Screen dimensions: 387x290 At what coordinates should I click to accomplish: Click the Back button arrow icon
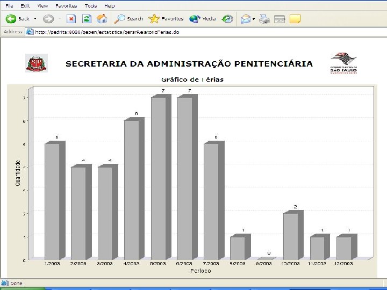click(x=11, y=19)
